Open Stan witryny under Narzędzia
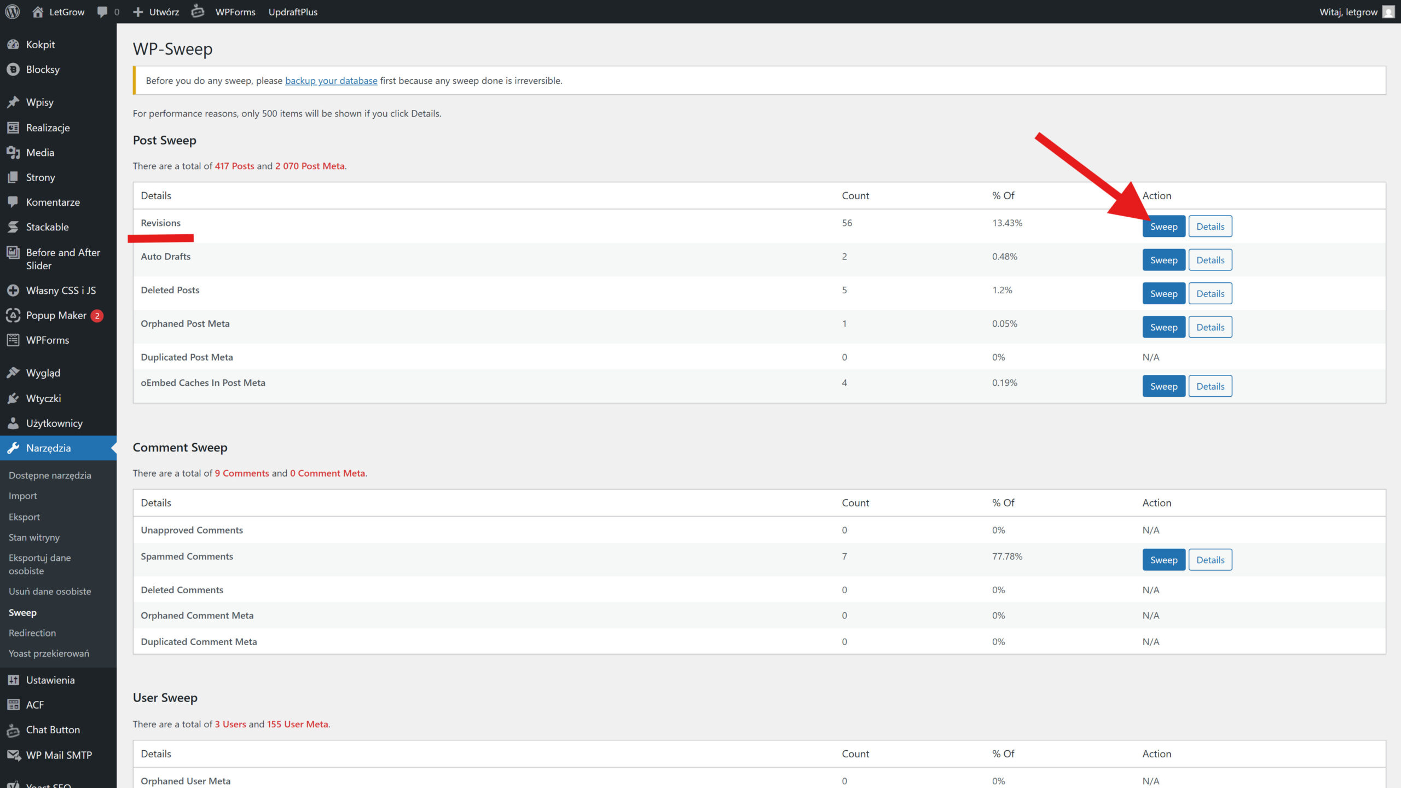The image size is (1401, 788). point(34,537)
